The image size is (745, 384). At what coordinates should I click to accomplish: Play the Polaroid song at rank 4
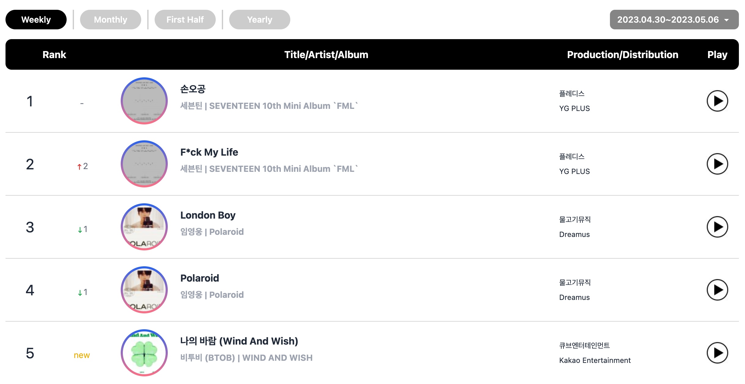pos(717,290)
